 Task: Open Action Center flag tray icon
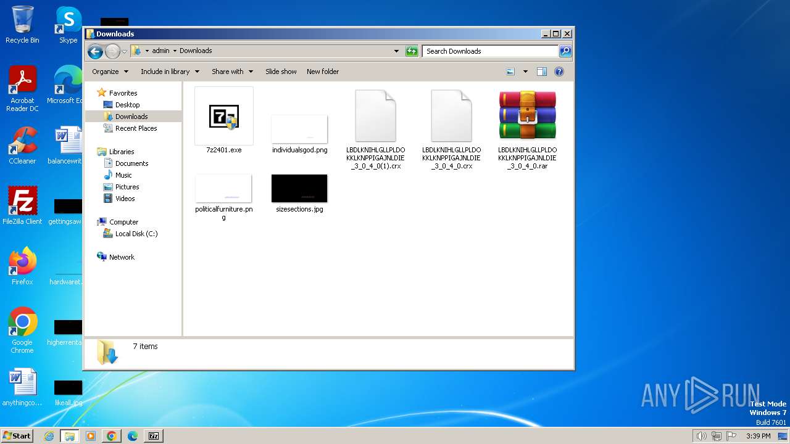732,436
